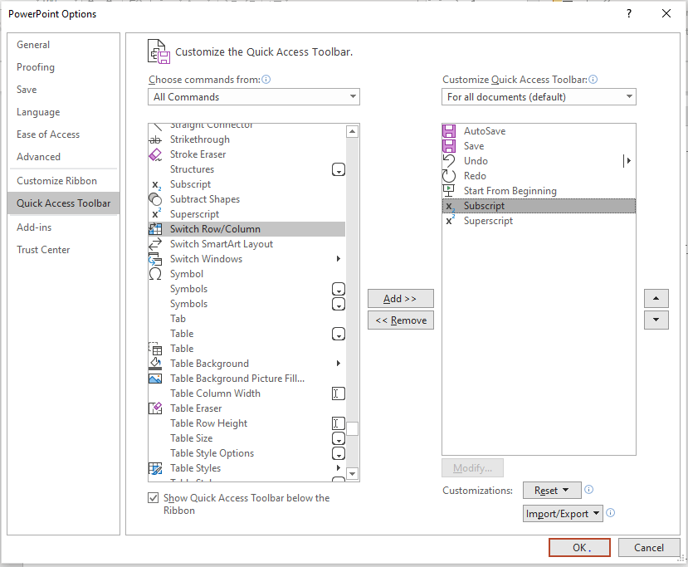This screenshot has width=688, height=567.
Task: Click the Remove button
Action: [400, 320]
